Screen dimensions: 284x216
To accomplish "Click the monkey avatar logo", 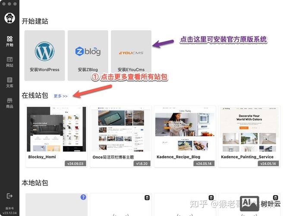I will tap(9, 18).
